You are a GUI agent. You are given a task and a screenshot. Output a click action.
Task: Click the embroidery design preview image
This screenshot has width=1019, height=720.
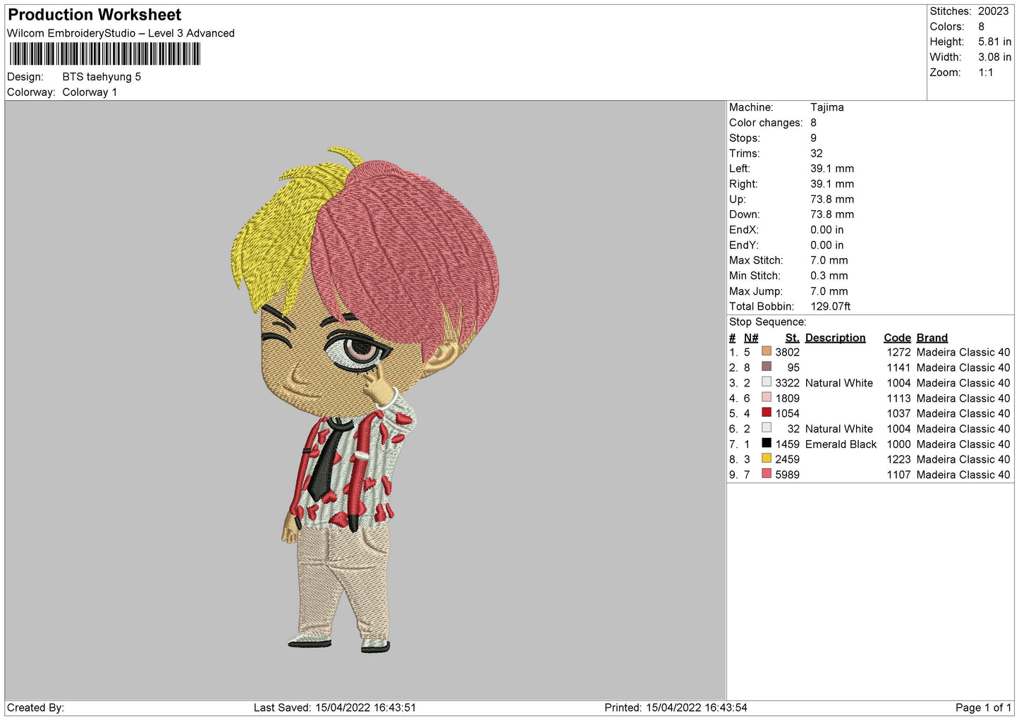(x=365, y=401)
